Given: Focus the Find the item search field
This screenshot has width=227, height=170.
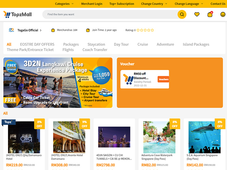Looking at the screenshot, I should pos(110,14).
